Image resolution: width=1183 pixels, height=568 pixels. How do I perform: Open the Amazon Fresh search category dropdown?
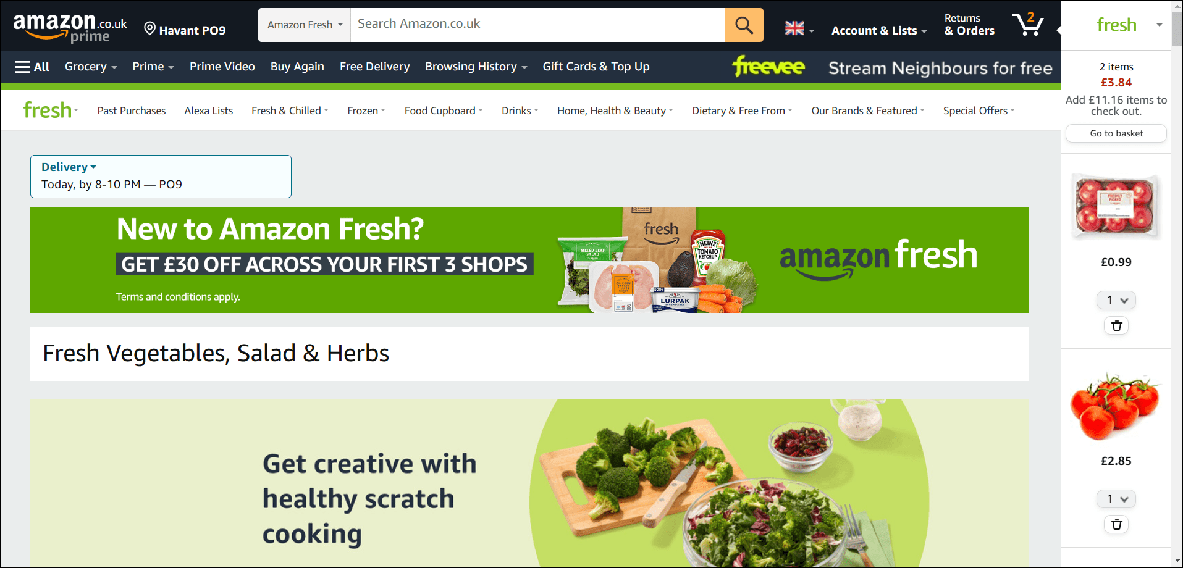[x=305, y=25]
